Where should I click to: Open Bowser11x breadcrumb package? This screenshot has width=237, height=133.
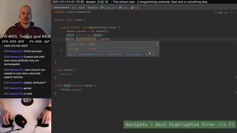[93, 7]
